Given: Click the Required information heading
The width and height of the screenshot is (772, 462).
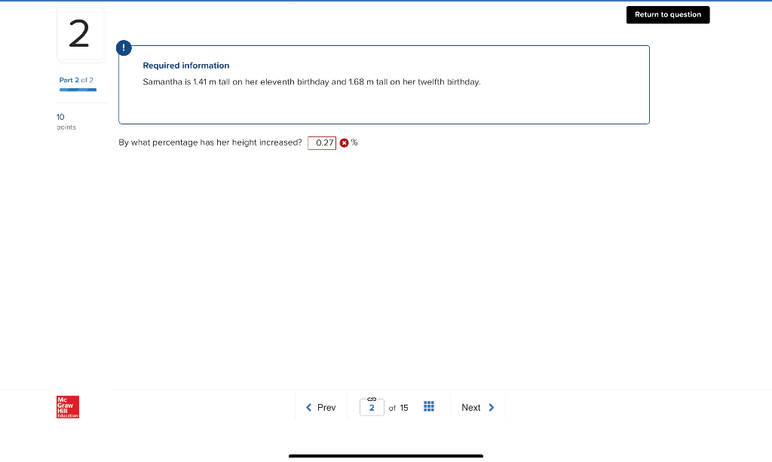Looking at the screenshot, I should pos(186,66).
